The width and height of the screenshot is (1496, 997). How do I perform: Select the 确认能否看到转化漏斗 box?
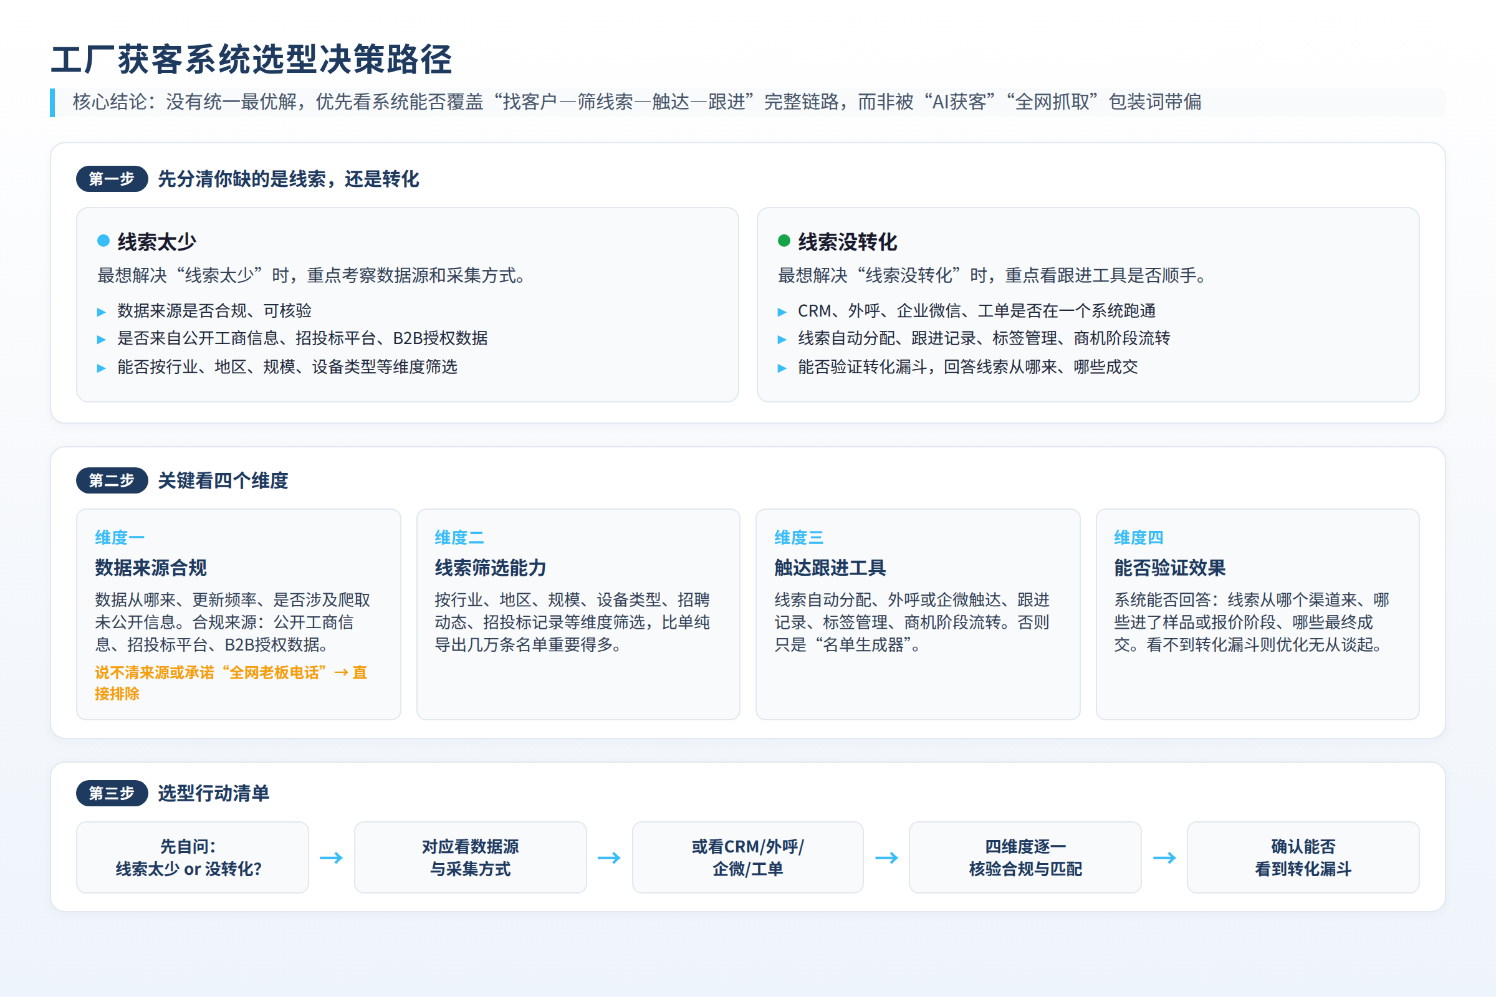pos(1303,857)
